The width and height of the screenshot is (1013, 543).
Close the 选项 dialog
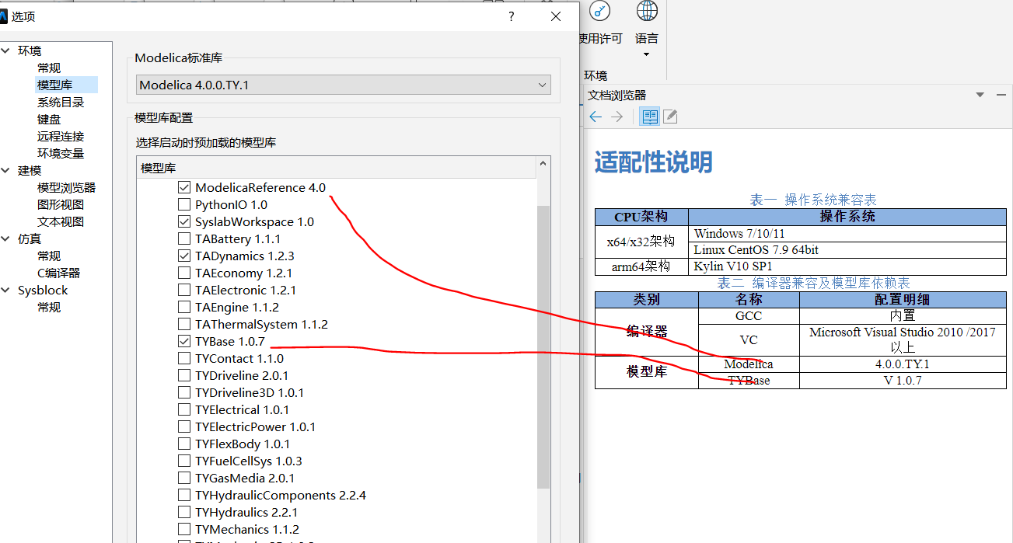[x=556, y=16]
